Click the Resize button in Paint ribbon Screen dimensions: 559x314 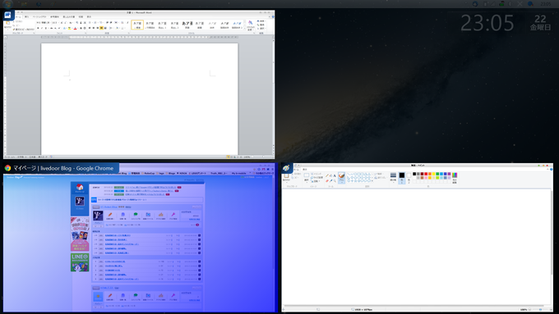coord(317,177)
